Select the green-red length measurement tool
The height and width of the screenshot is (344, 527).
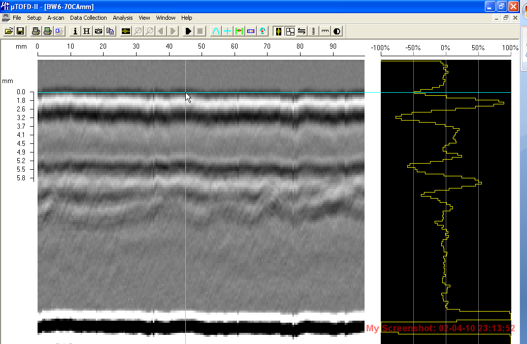click(239, 31)
